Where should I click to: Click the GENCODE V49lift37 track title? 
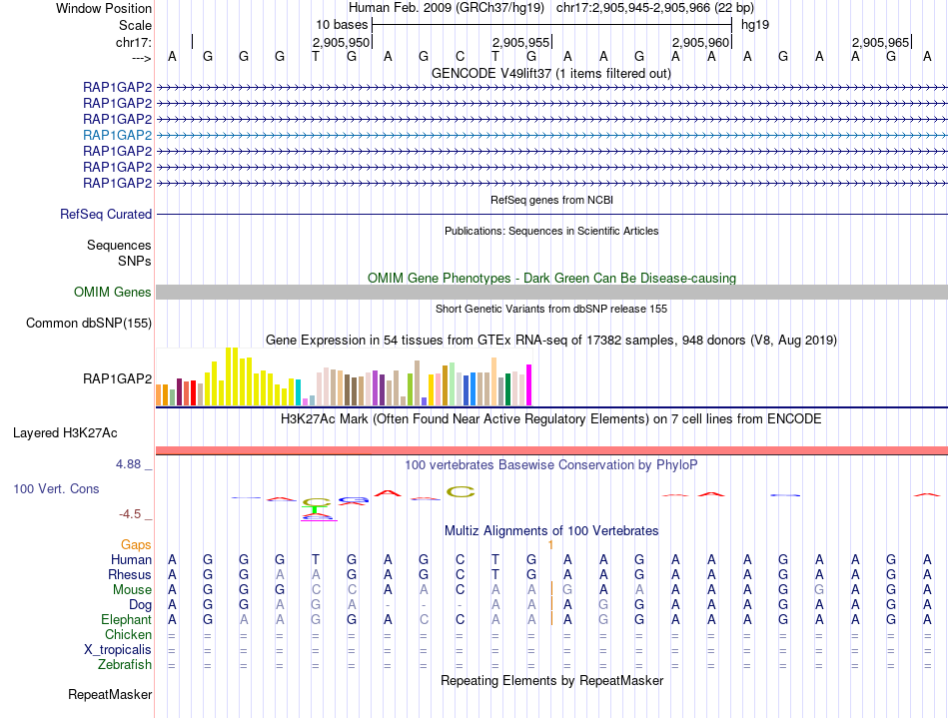[551, 74]
